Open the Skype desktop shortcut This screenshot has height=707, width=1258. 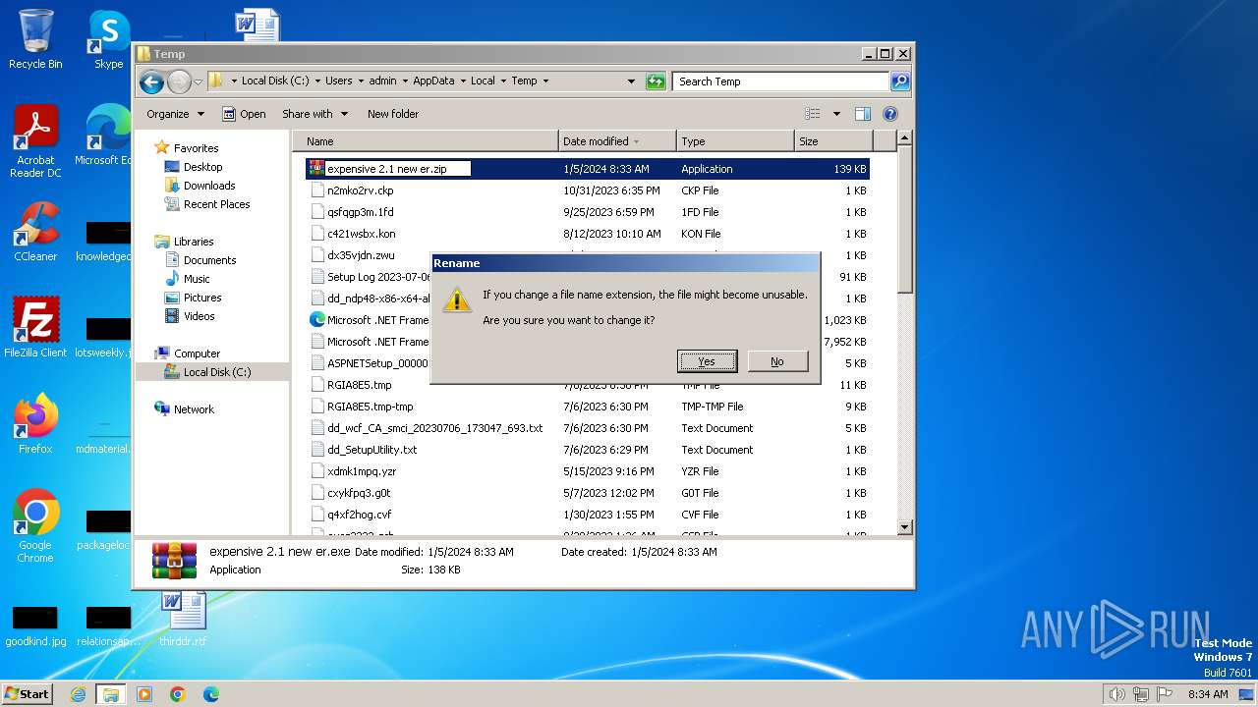(108, 38)
